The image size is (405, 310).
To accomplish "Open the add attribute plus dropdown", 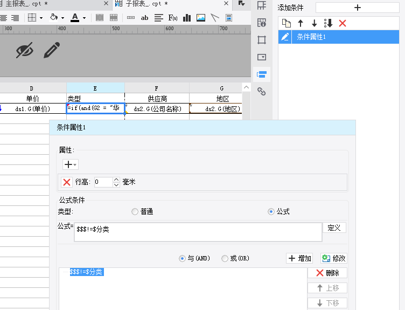I will [70, 164].
